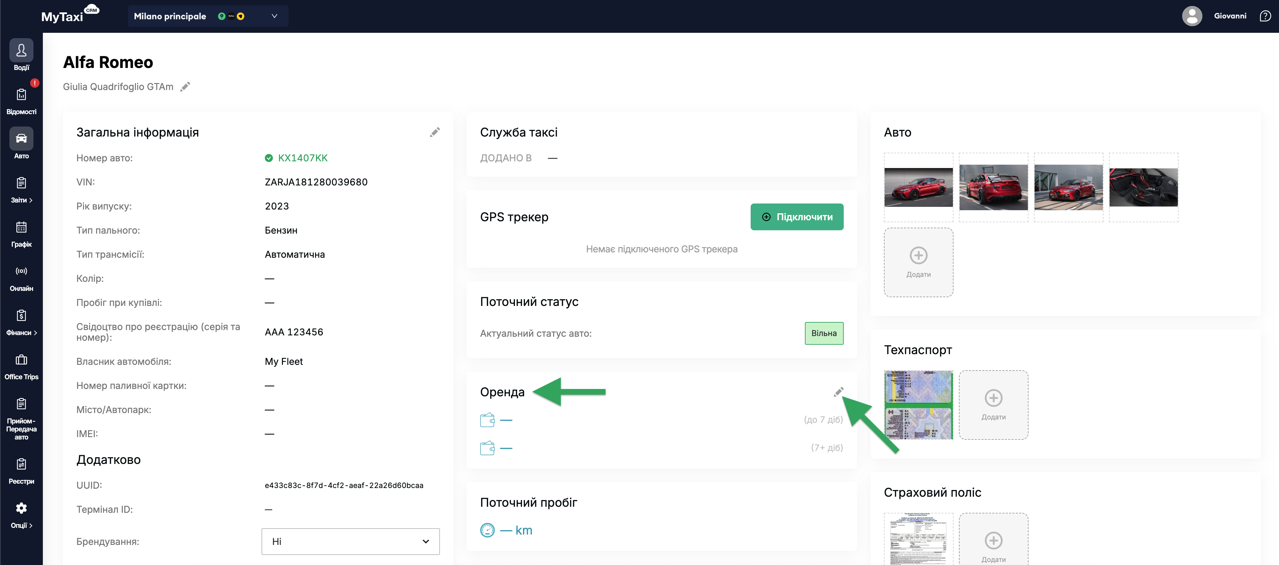
Task: Expand the Звіти reports submenu
Action: (21, 200)
